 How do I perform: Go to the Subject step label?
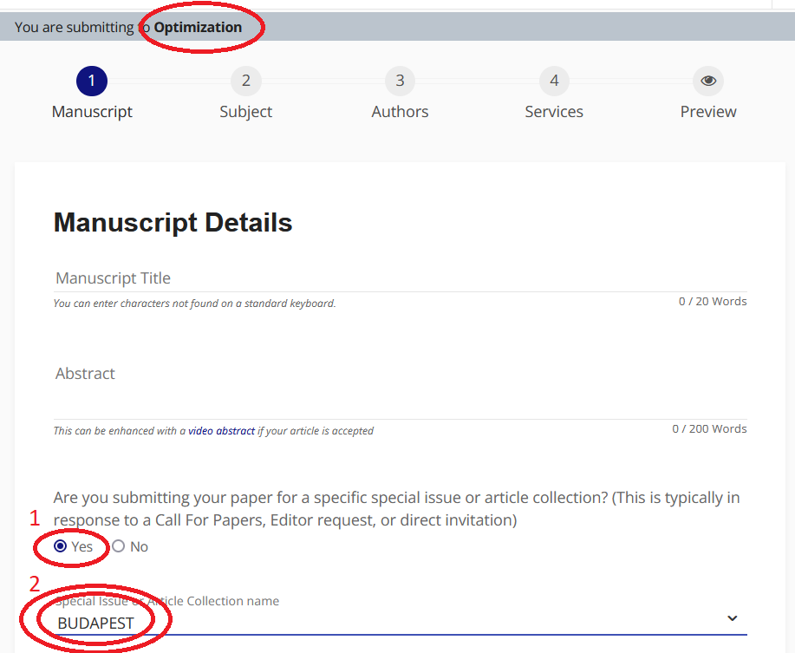coord(246,112)
